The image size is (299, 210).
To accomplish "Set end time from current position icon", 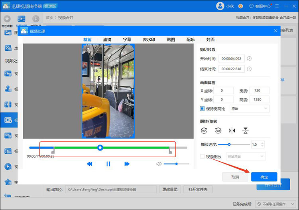I will pos(249,69).
